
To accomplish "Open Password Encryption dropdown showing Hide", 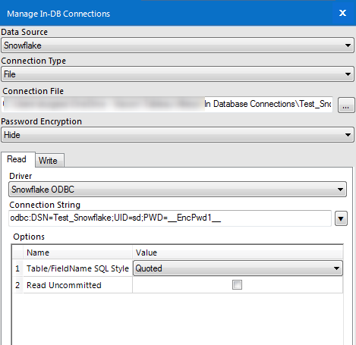I will (178, 135).
